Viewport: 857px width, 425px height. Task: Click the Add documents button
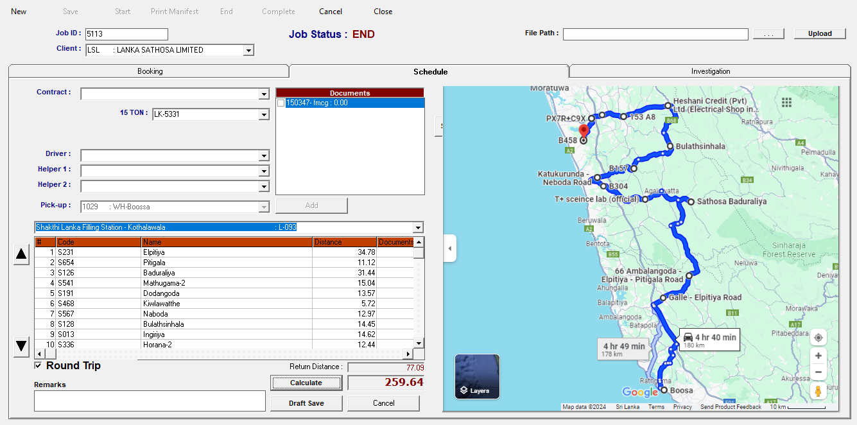[311, 205]
